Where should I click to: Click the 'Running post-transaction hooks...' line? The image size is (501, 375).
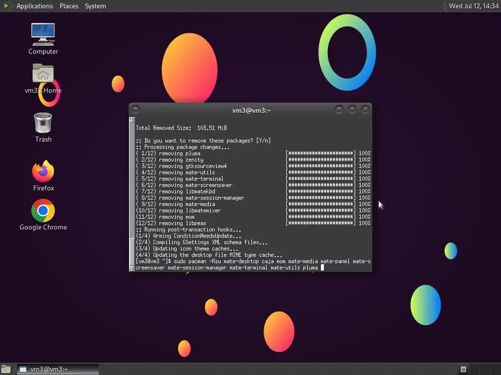pyautogui.click(x=188, y=229)
